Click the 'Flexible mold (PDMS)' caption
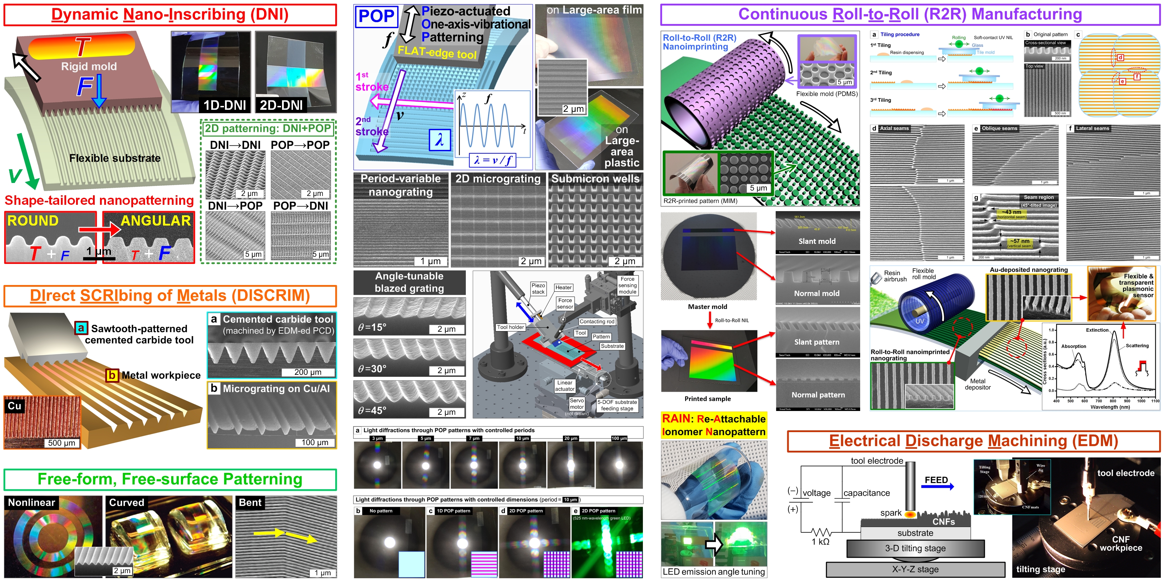 pyautogui.click(x=827, y=94)
